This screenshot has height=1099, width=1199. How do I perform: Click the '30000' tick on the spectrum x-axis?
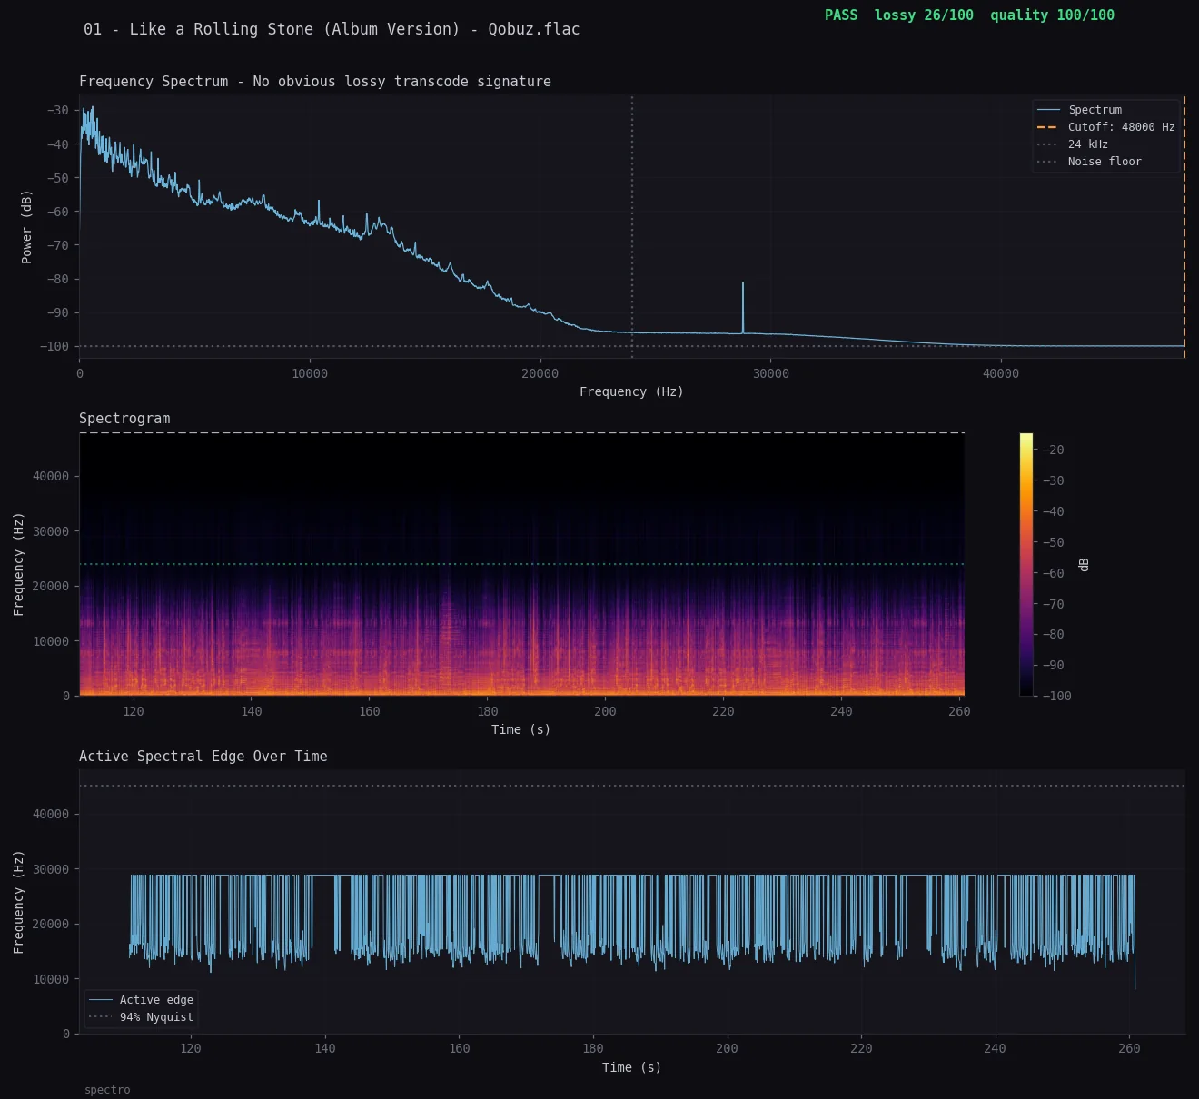[771, 373]
